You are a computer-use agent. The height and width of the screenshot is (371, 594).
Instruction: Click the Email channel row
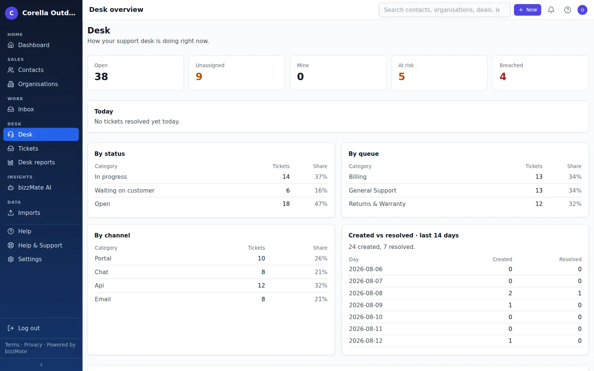(x=211, y=299)
